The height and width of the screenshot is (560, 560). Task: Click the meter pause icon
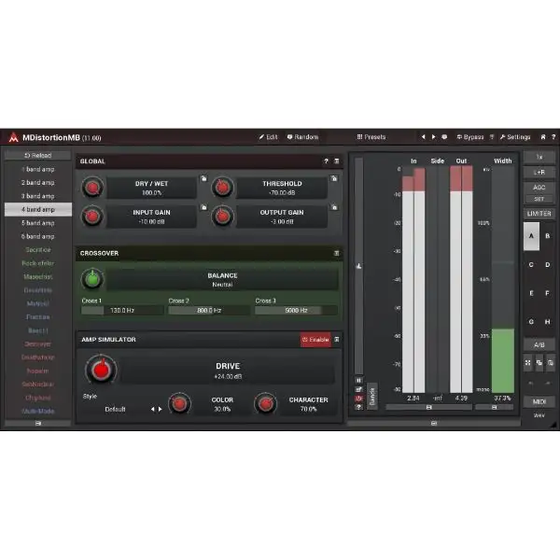click(358, 380)
